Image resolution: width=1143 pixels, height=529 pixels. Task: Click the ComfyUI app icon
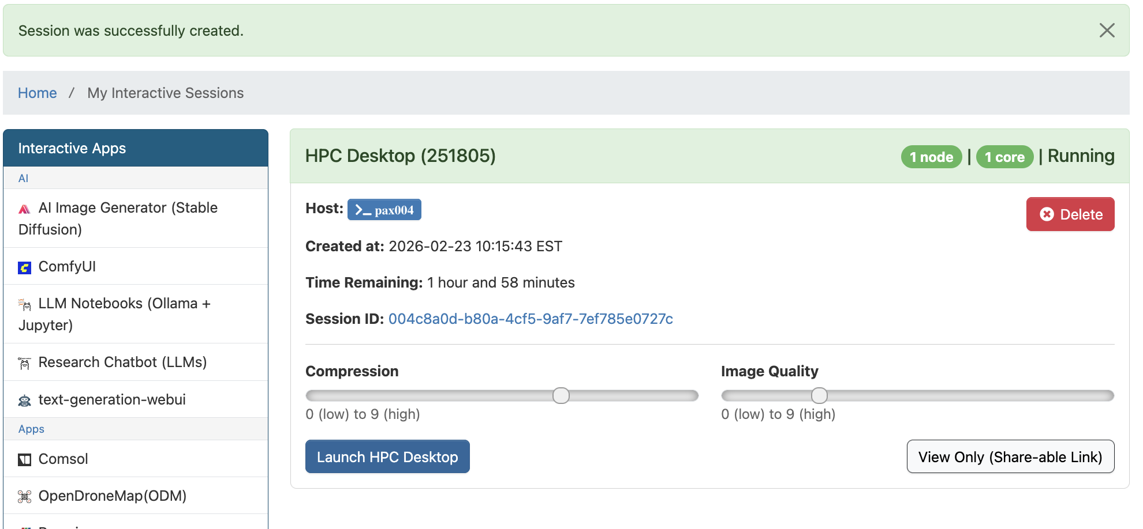[24, 267]
